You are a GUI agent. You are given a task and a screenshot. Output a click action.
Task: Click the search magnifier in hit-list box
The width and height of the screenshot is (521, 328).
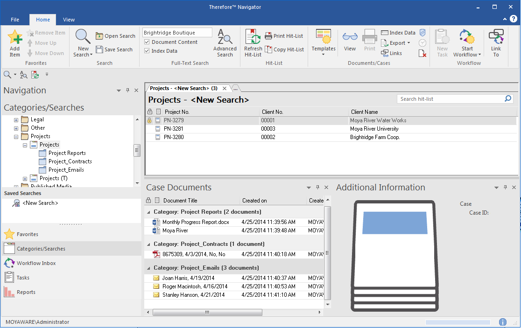(x=508, y=99)
